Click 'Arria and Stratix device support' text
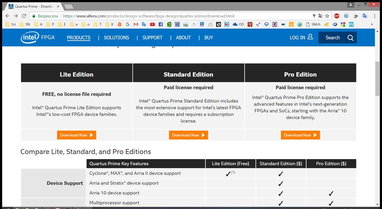The height and width of the screenshot is (209, 382). pos(124,183)
